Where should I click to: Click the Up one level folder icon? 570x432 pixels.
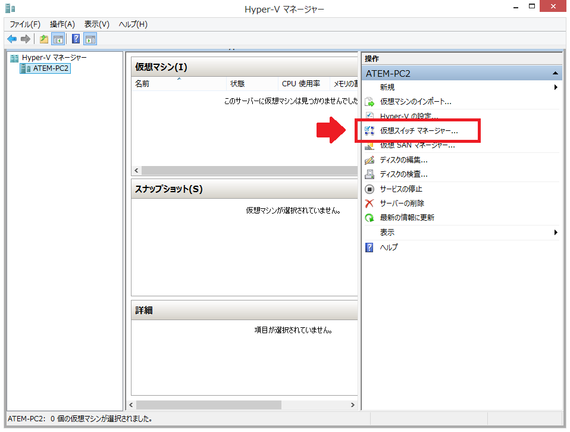44,39
